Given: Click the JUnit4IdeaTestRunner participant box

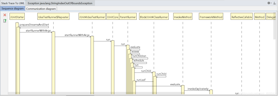Looking at the screenshot, I should tap(92, 17).
